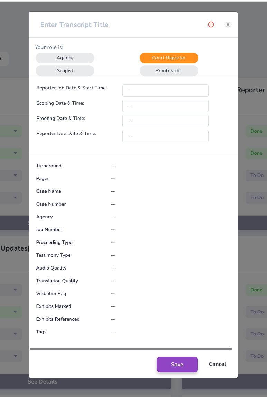Set the Reporter Due Date & Time field
This screenshot has height=397, width=267.
[165, 136]
